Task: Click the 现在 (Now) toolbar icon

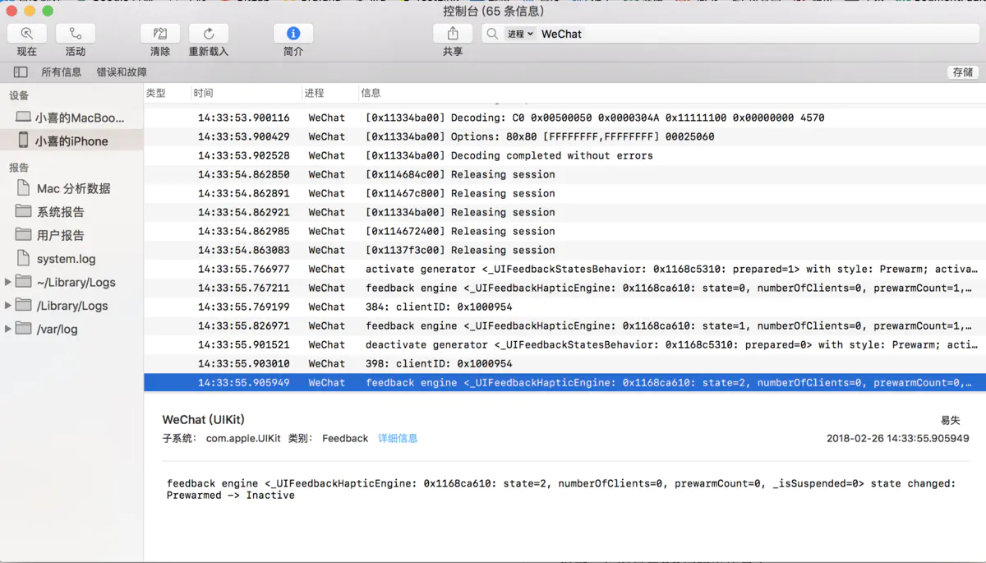Action: 27,34
